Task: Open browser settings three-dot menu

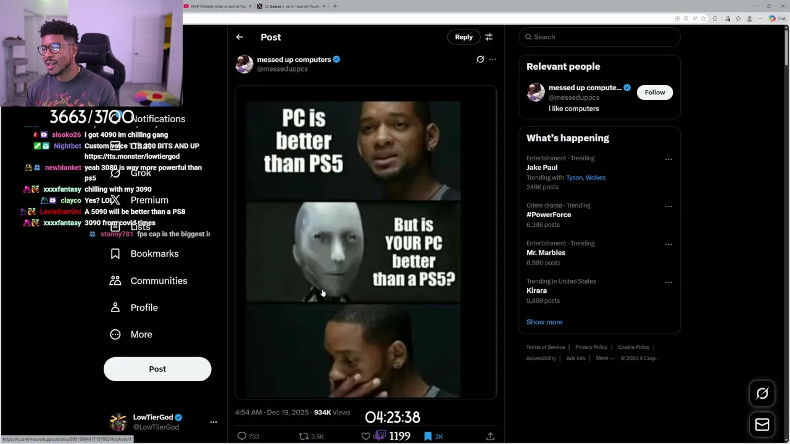Action: (x=760, y=18)
